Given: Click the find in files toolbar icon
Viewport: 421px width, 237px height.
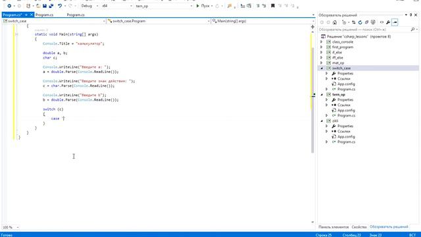Looking at the screenshot, I should [x=230, y=6].
